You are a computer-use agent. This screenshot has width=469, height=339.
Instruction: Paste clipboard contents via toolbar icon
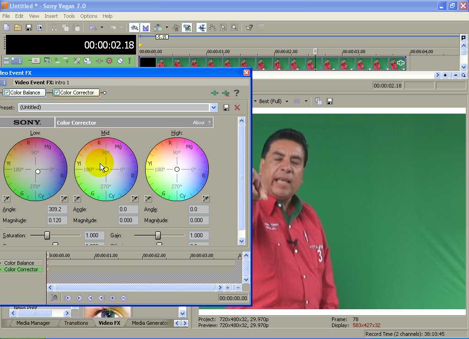point(76,28)
